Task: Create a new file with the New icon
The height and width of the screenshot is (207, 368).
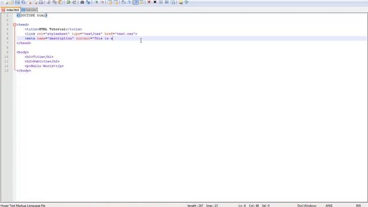Action: click(6, 2)
